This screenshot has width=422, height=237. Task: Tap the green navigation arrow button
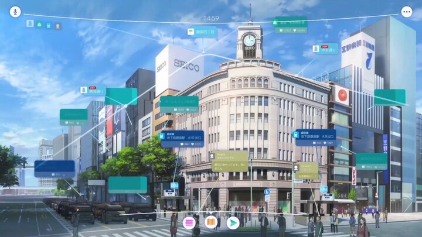pyautogui.click(x=233, y=223)
